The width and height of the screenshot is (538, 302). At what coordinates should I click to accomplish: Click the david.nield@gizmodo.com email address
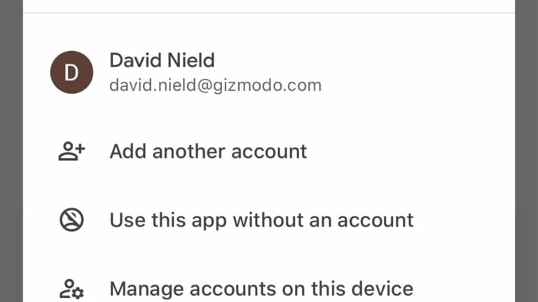point(216,85)
